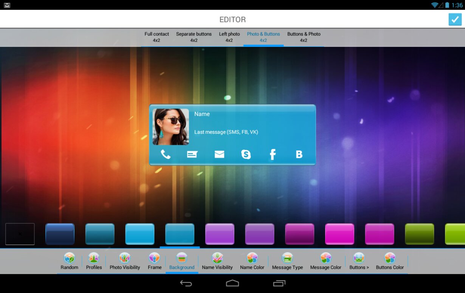465x293 pixels.
Task: Select the Photo & Buttons 4x2 tab
Action: [263, 37]
